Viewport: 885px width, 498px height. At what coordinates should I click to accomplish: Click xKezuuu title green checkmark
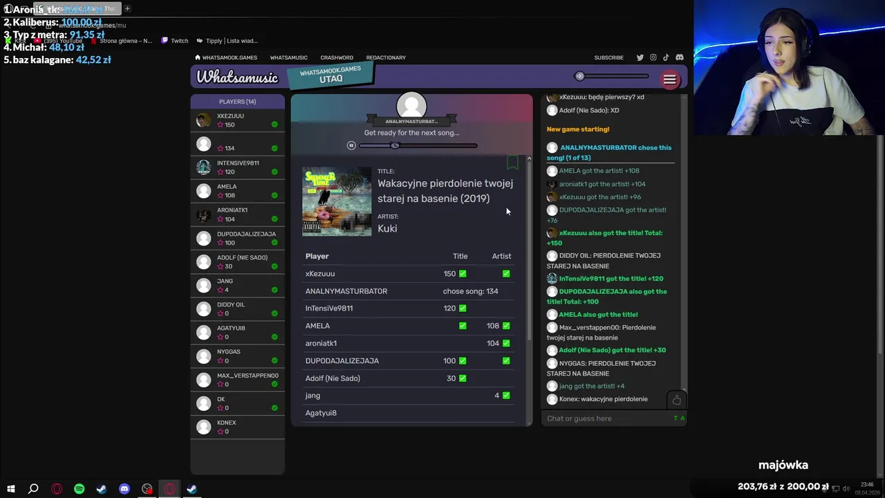pos(463,274)
